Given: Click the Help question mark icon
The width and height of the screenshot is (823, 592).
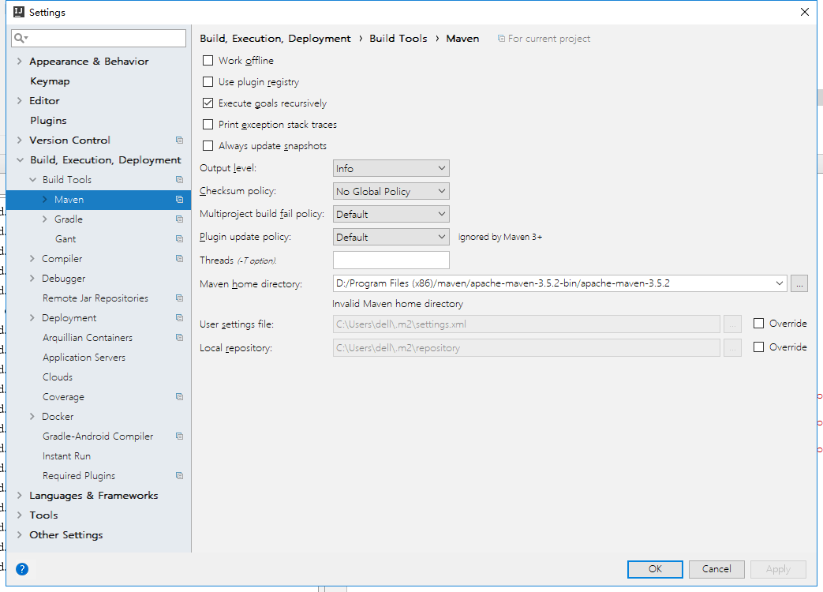Looking at the screenshot, I should tap(22, 568).
